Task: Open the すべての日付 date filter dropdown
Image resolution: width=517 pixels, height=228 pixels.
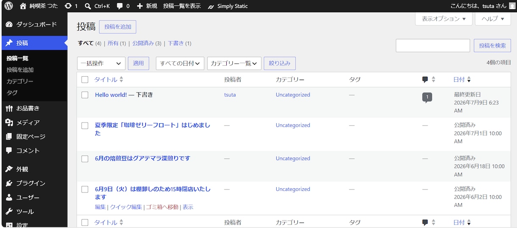Action: [180, 63]
